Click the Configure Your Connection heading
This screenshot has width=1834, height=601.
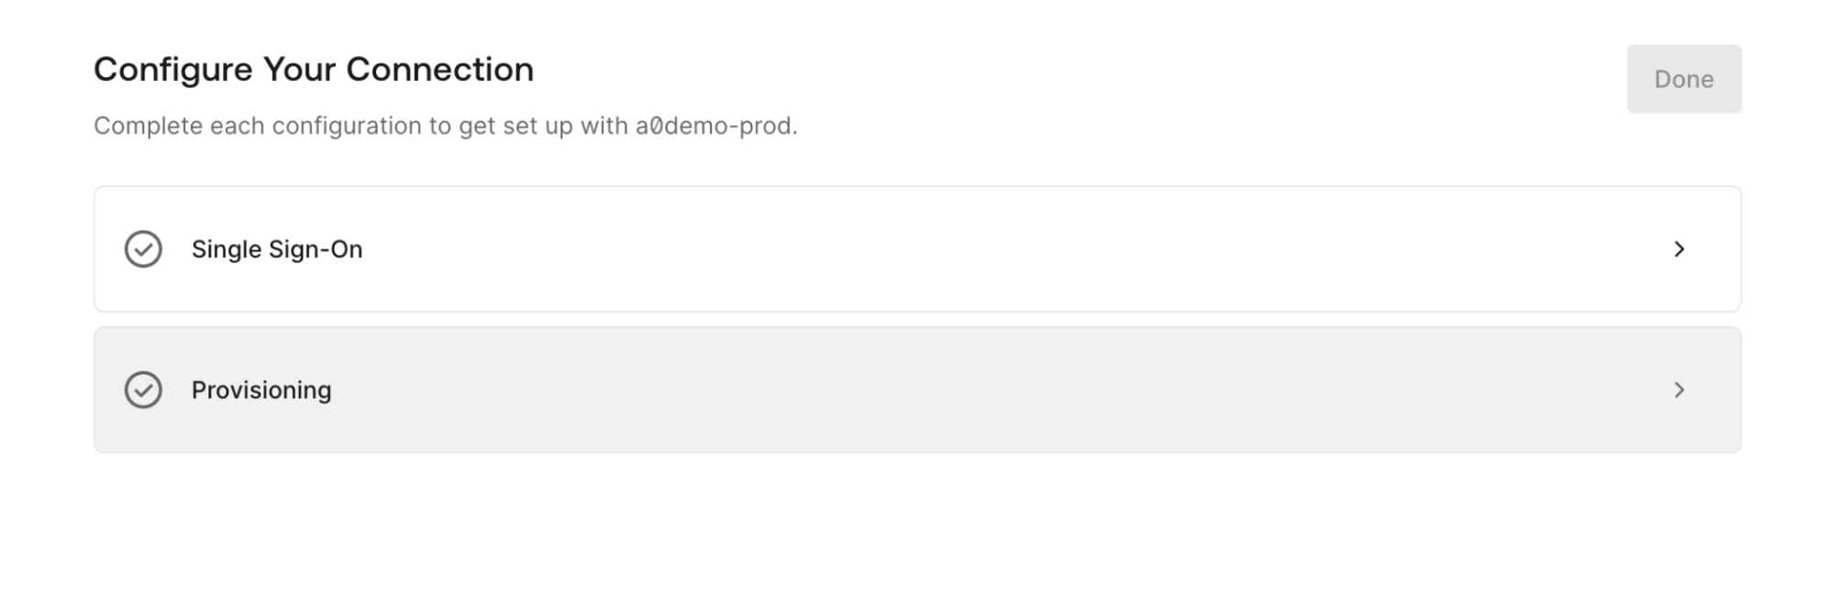point(313,68)
